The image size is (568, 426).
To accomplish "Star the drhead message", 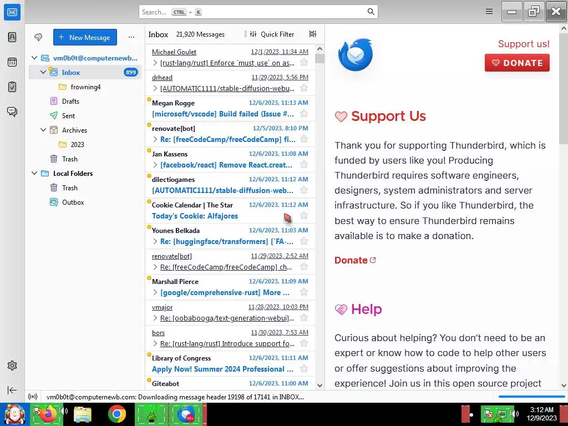I will click(304, 88).
